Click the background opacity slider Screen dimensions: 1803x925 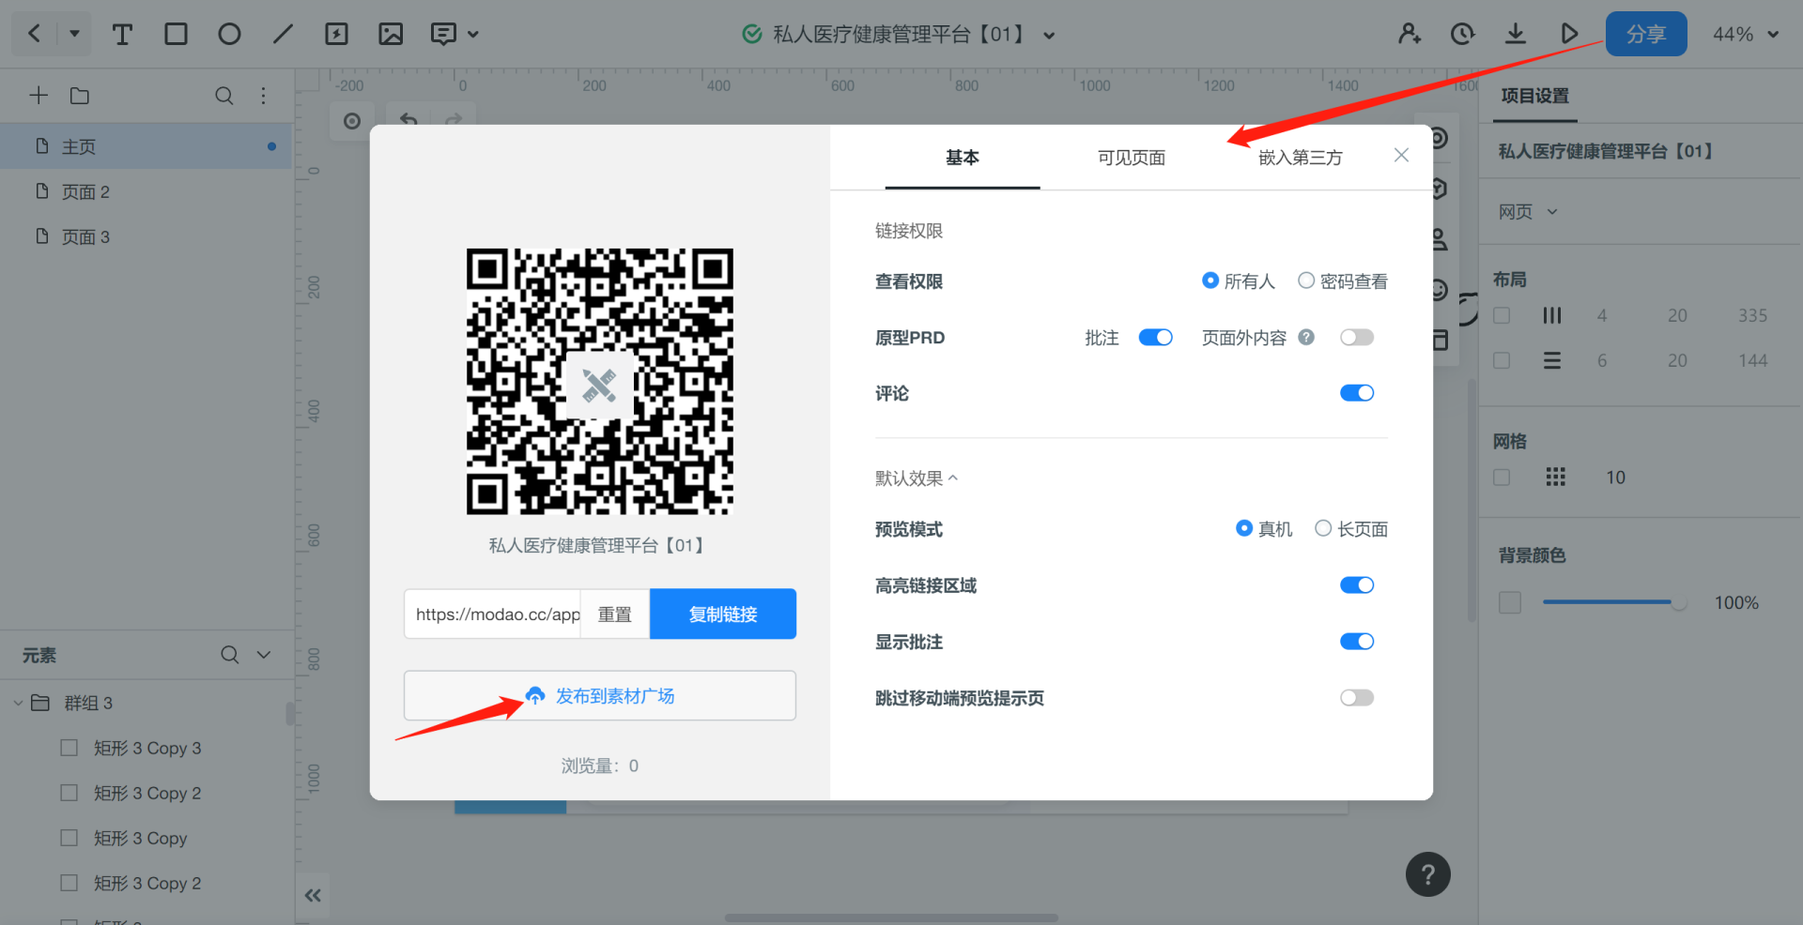[x=1614, y=602]
